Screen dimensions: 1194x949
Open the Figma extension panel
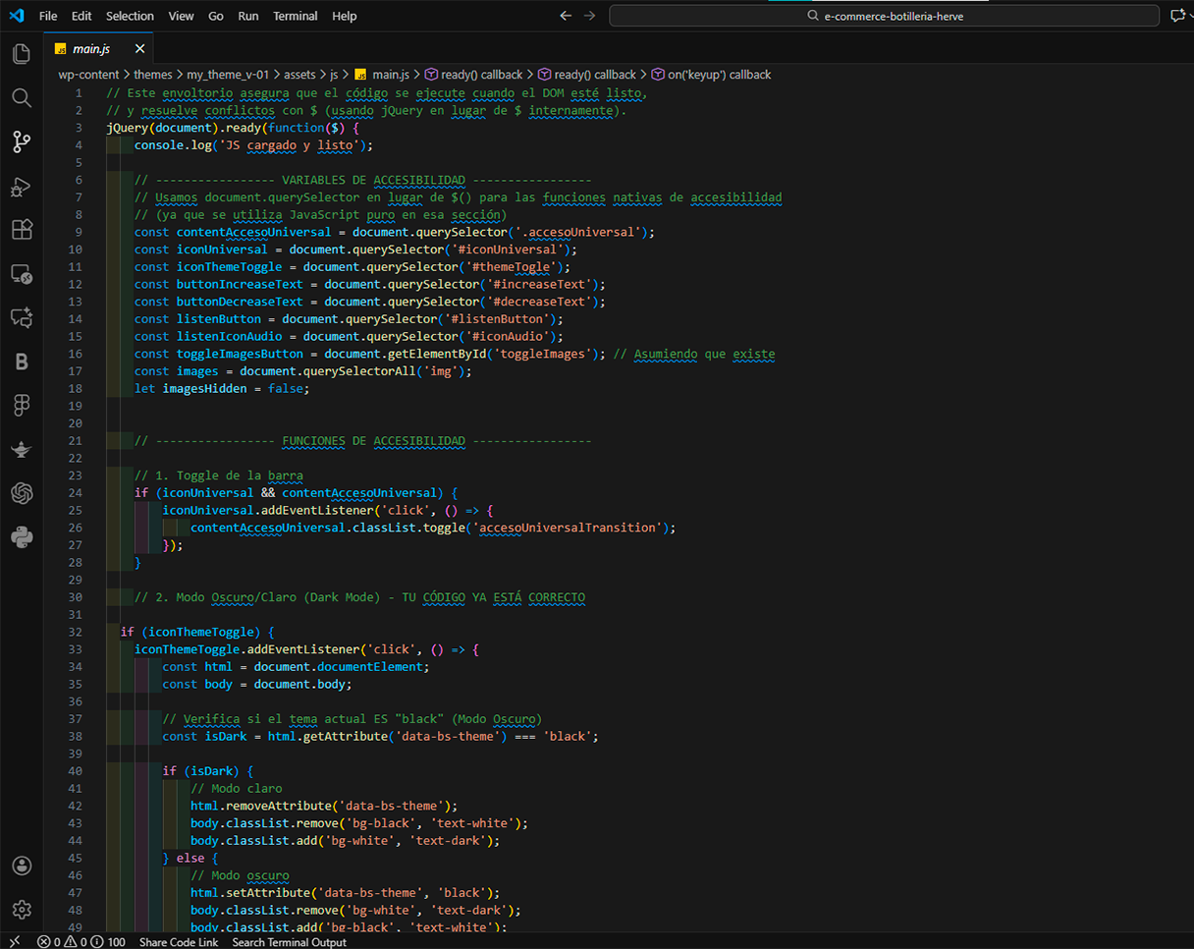[21, 405]
